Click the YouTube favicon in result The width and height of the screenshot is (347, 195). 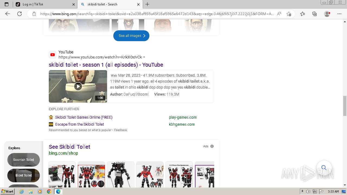(53, 55)
